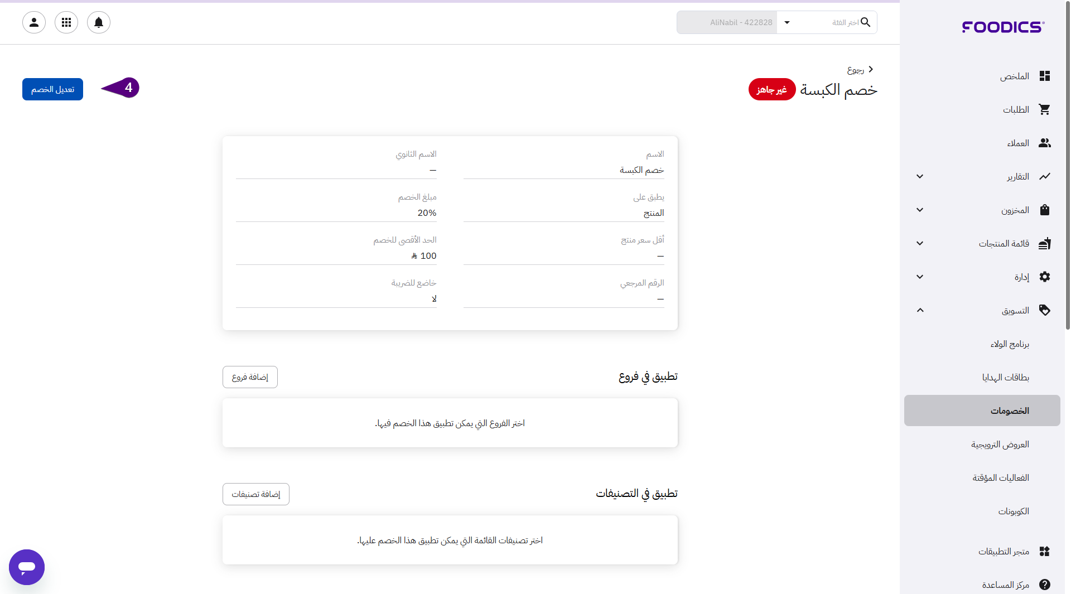Open the dashboard summary icon in sidebar
The width and height of the screenshot is (1071, 594).
click(x=1045, y=76)
